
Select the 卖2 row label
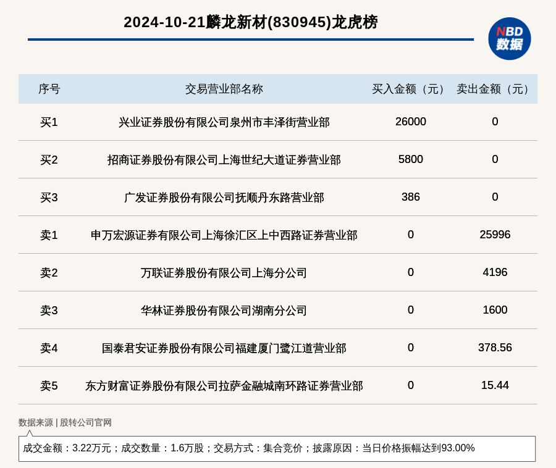[49, 273]
